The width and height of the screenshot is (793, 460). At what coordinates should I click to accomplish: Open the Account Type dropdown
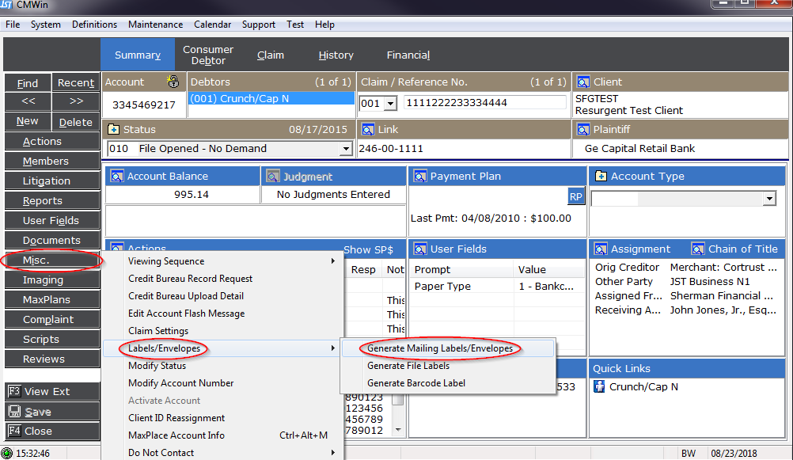[768, 200]
